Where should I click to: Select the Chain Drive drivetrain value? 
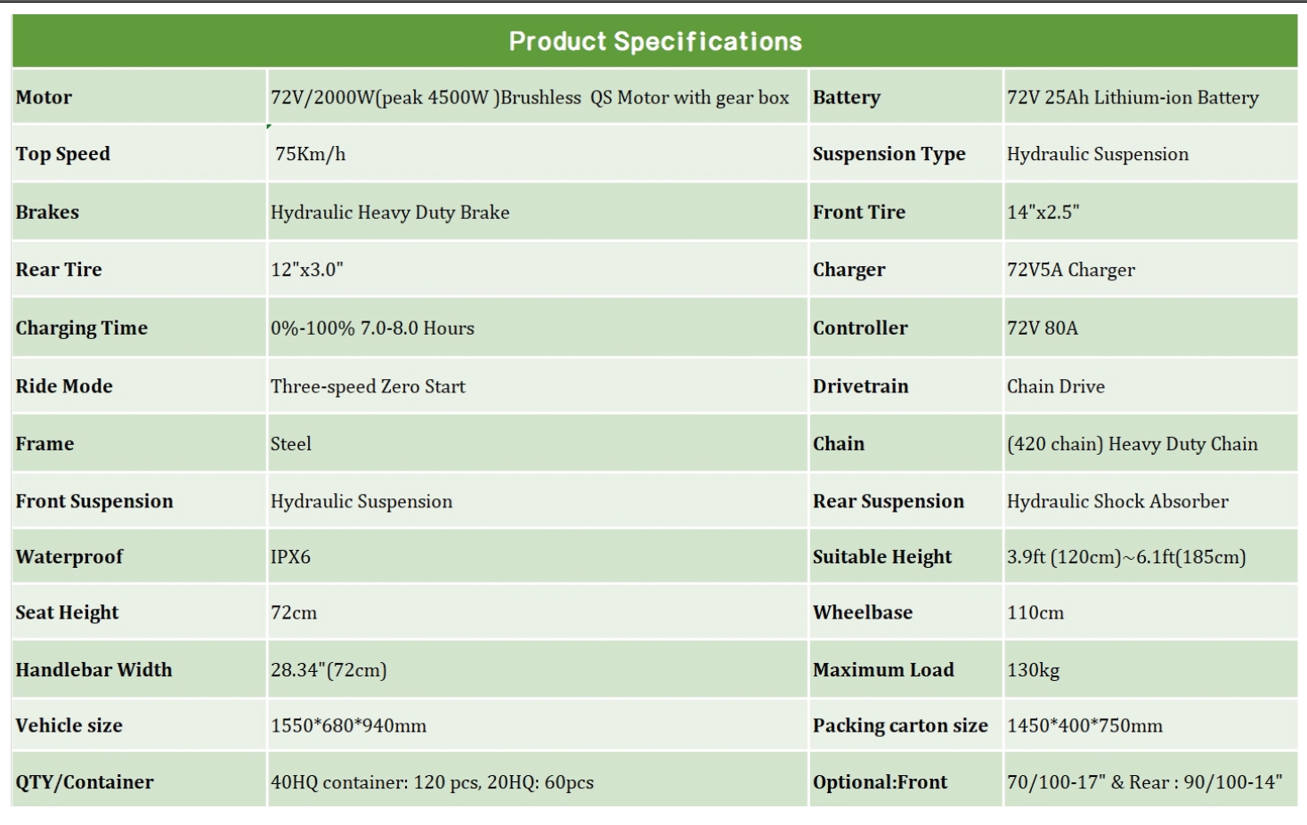click(x=1056, y=386)
